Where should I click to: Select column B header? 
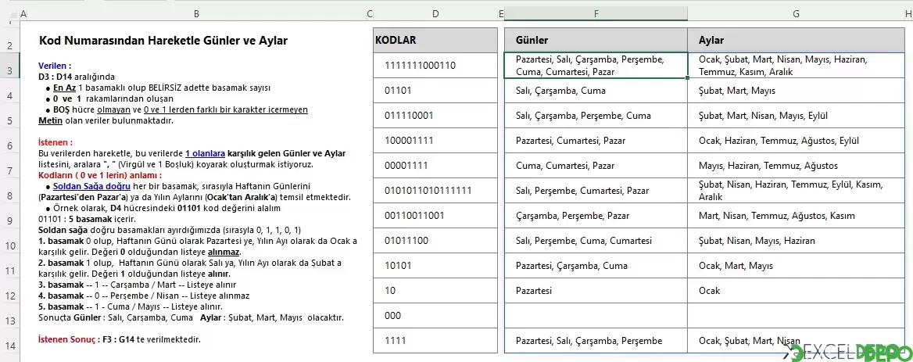tap(196, 13)
